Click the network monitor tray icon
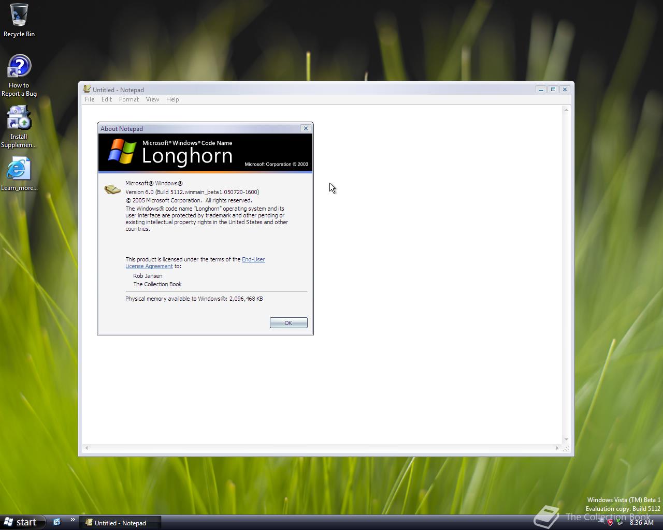The width and height of the screenshot is (663, 530). coord(601,522)
